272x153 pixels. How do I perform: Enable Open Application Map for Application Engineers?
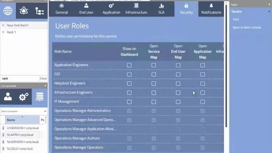[203, 65]
